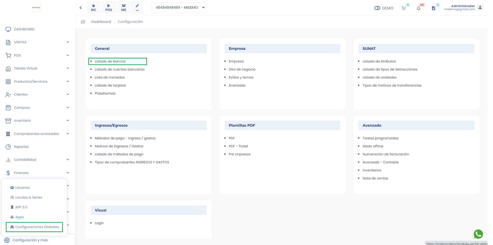Screen dimensions: 493x245
Task: Open Listado de bancos link
Action: tap(110, 61)
